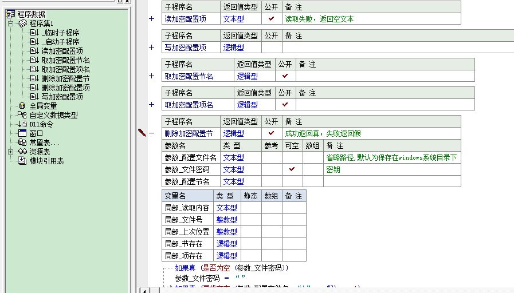Toggle 公开 checkmark for 取加密配置项名
Image resolution: width=514 pixels, height=293 pixels.
point(285,104)
